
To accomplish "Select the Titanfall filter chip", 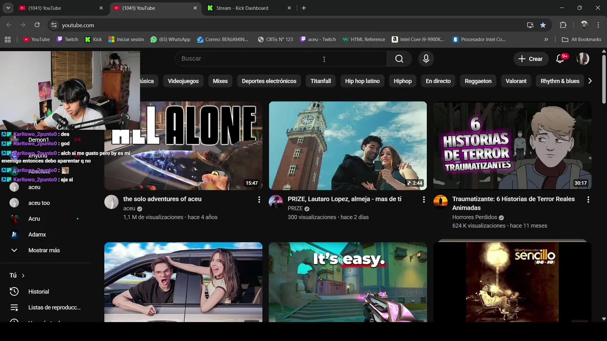I will tap(321, 81).
